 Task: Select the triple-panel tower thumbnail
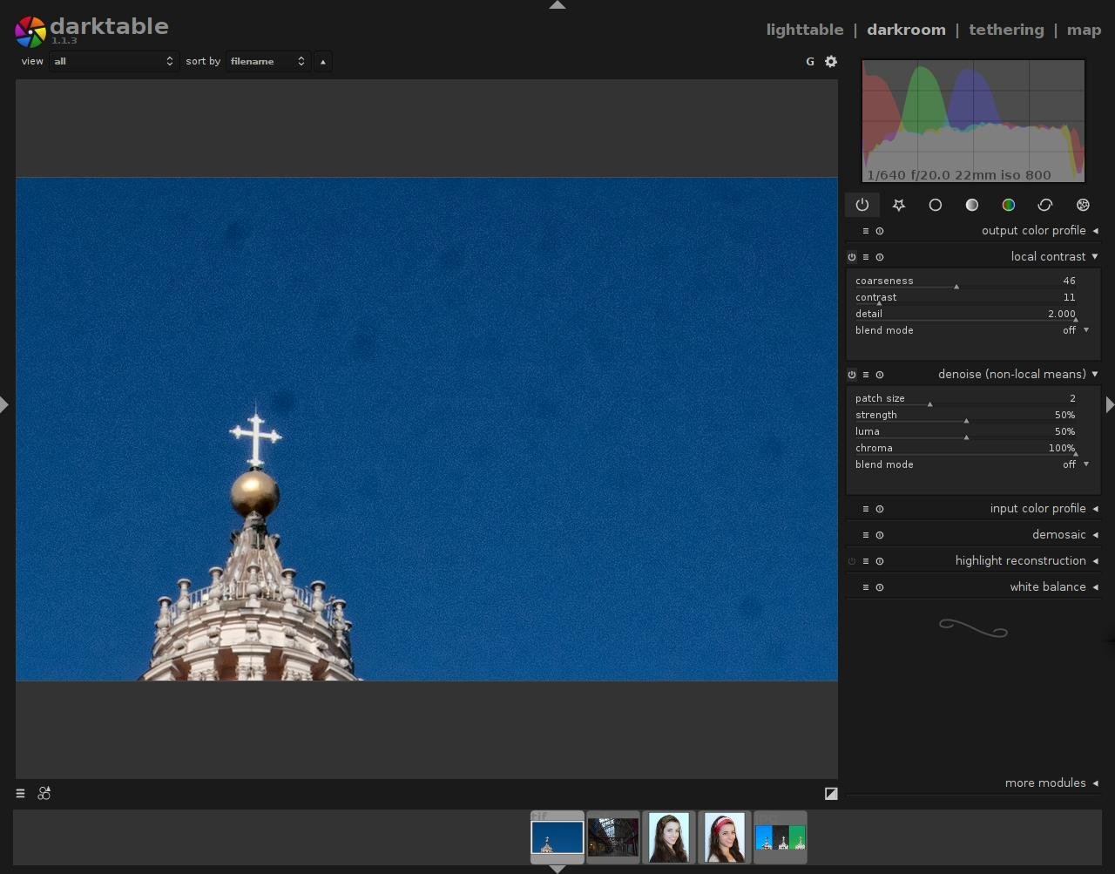pyautogui.click(x=780, y=837)
